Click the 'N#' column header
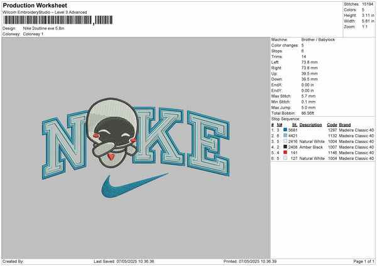 tap(280, 125)
